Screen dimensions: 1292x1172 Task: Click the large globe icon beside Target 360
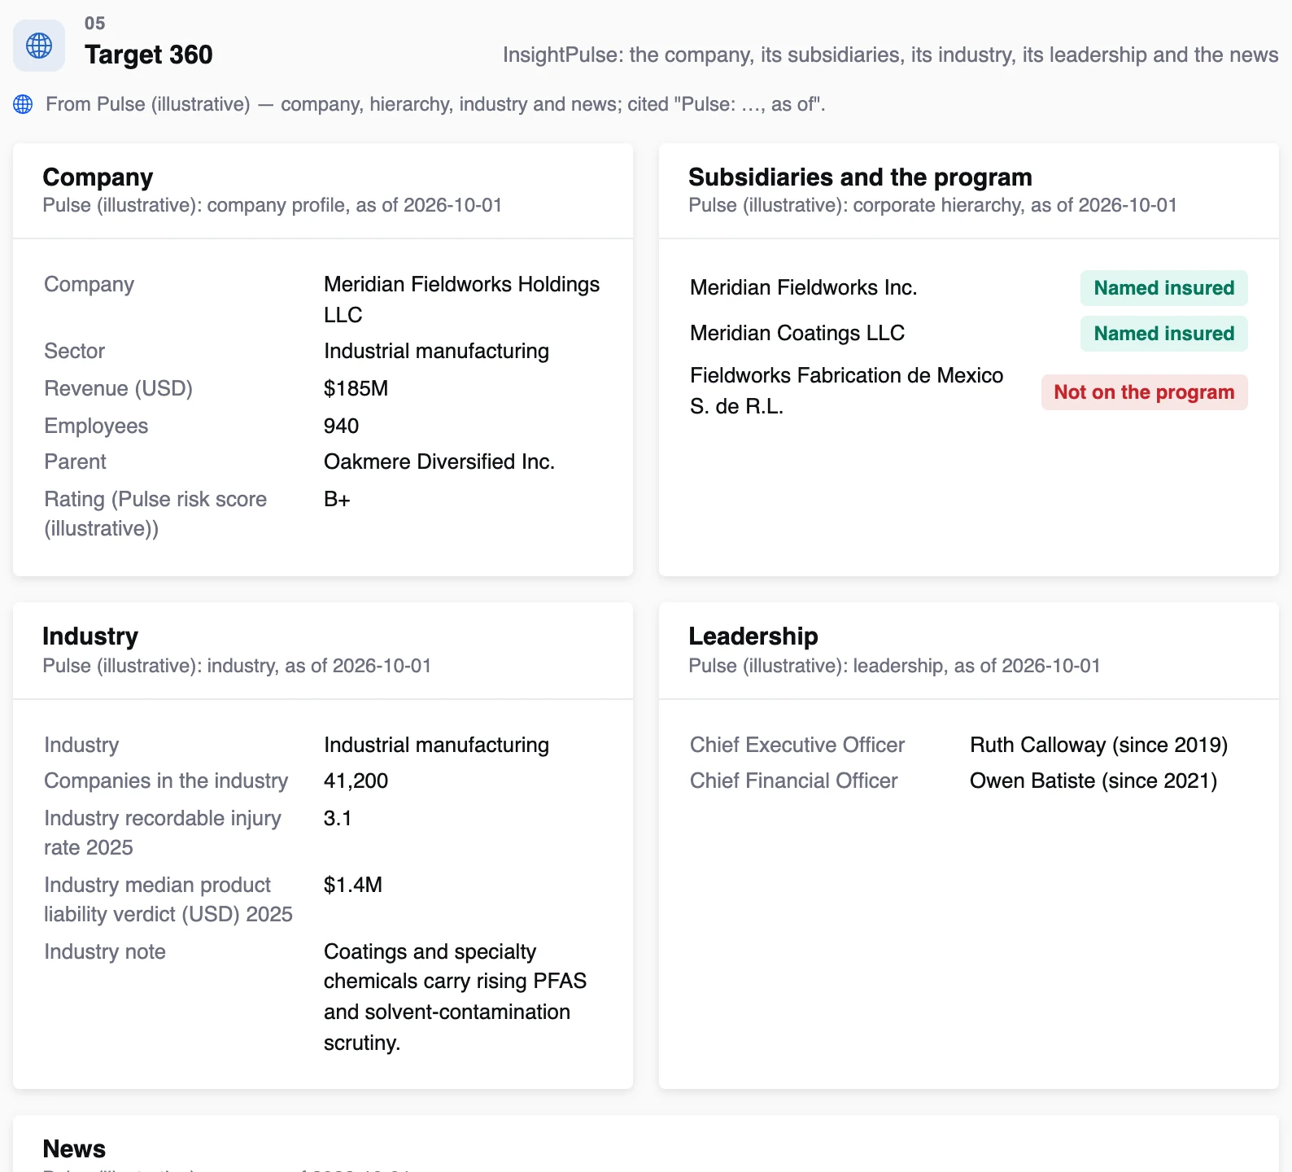coord(39,46)
